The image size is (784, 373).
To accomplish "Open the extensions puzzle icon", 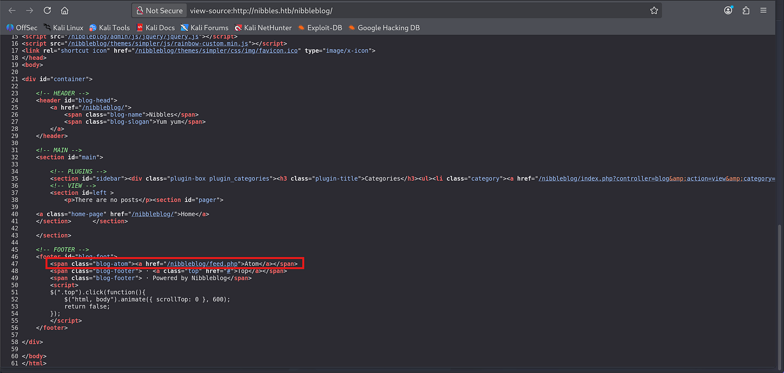I will [746, 11].
